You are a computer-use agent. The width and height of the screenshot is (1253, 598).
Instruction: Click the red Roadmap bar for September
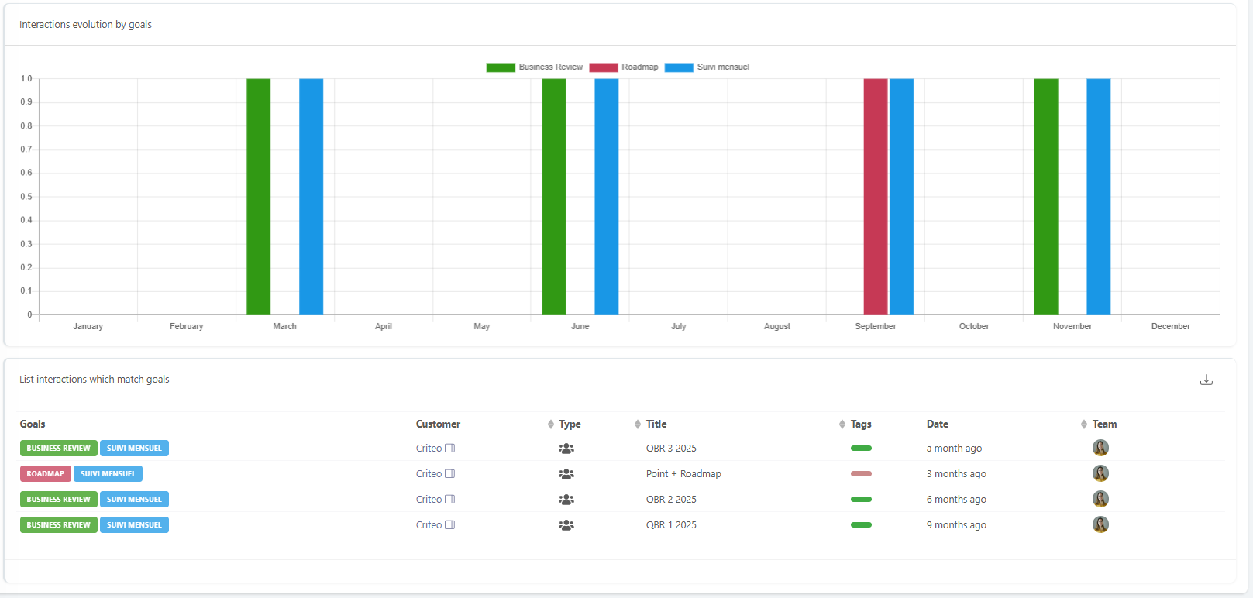click(875, 197)
